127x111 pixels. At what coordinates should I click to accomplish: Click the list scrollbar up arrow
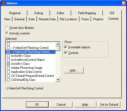pyautogui.click(x=58, y=44)
